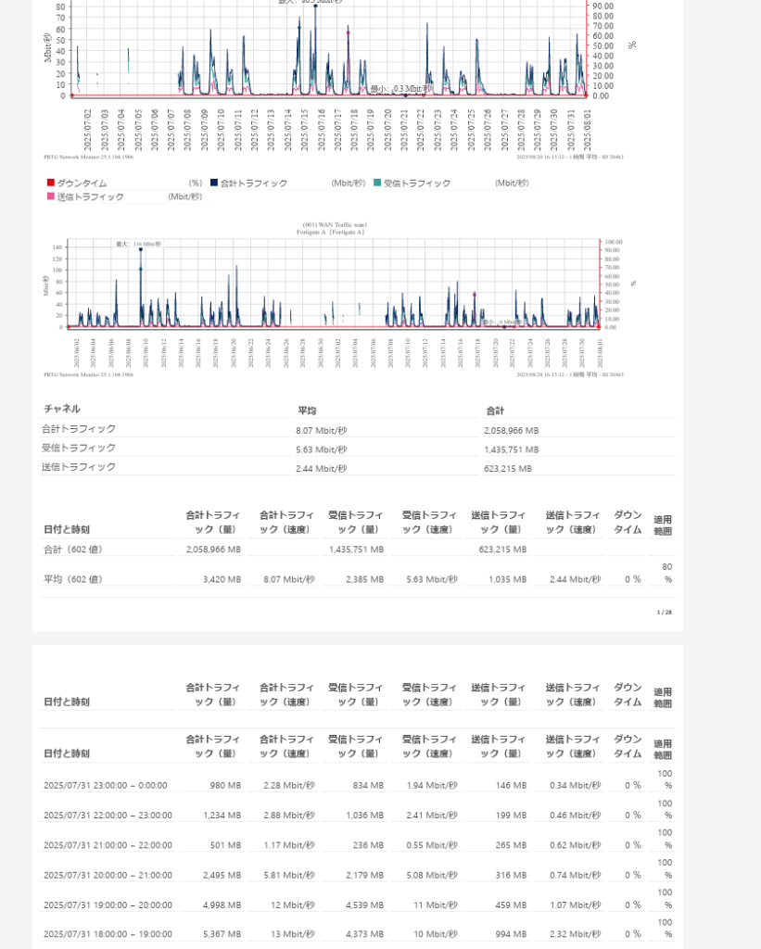Select the 1,234 MB cell
Screen dimensions: 761x949
click(222, 816)
